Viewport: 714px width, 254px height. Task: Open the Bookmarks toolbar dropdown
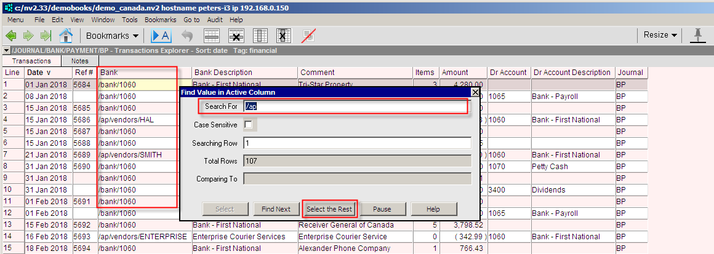[112, 36]
